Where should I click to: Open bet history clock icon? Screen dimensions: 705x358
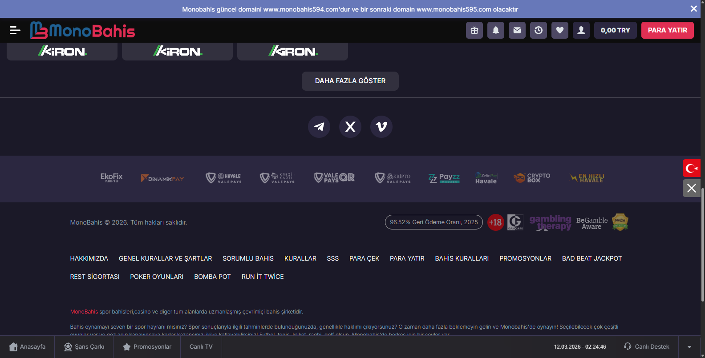tap(539, 30)
